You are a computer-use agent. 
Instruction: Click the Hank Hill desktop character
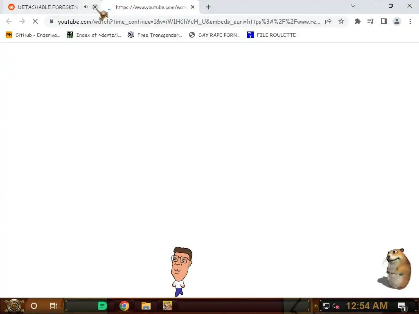pyautogui.click(x=181, y=271)
